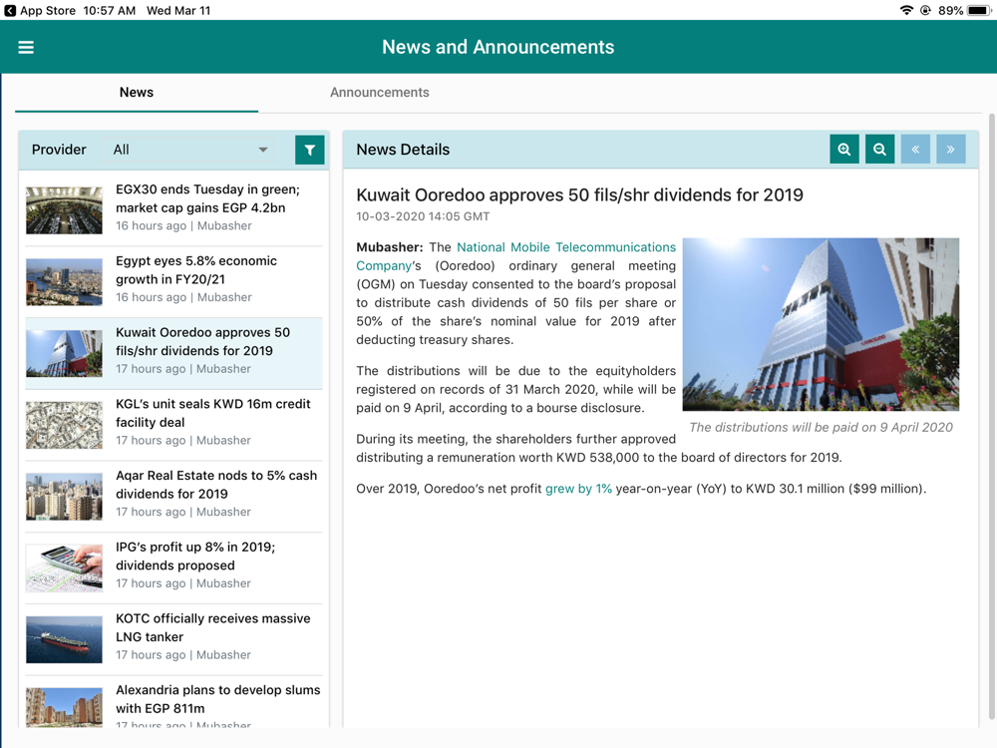The width and height of the screenshot is (997, 748).
Task: Switch to the News tab
Action: [136, 92]
